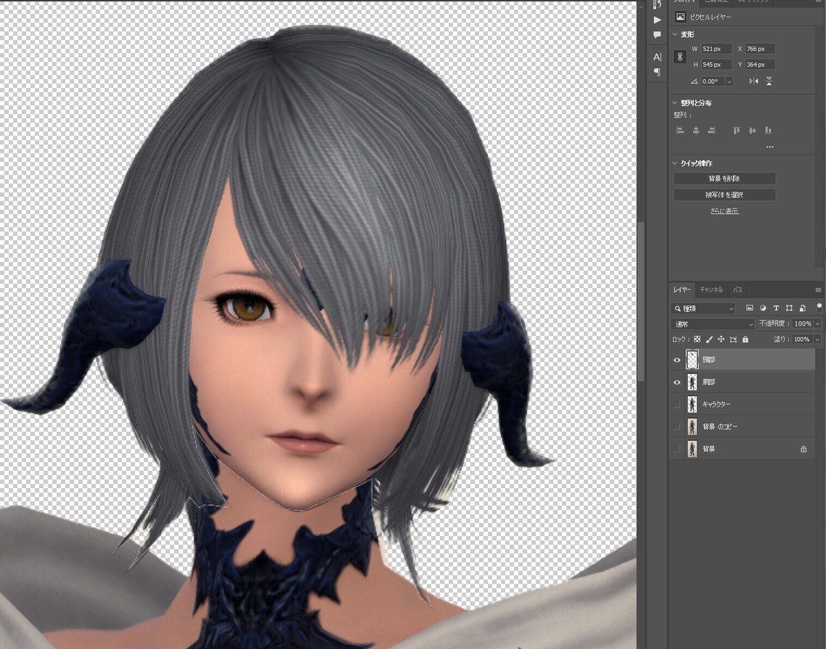
Task: Toggle layer filtering on/off switch
Action: 818,306
